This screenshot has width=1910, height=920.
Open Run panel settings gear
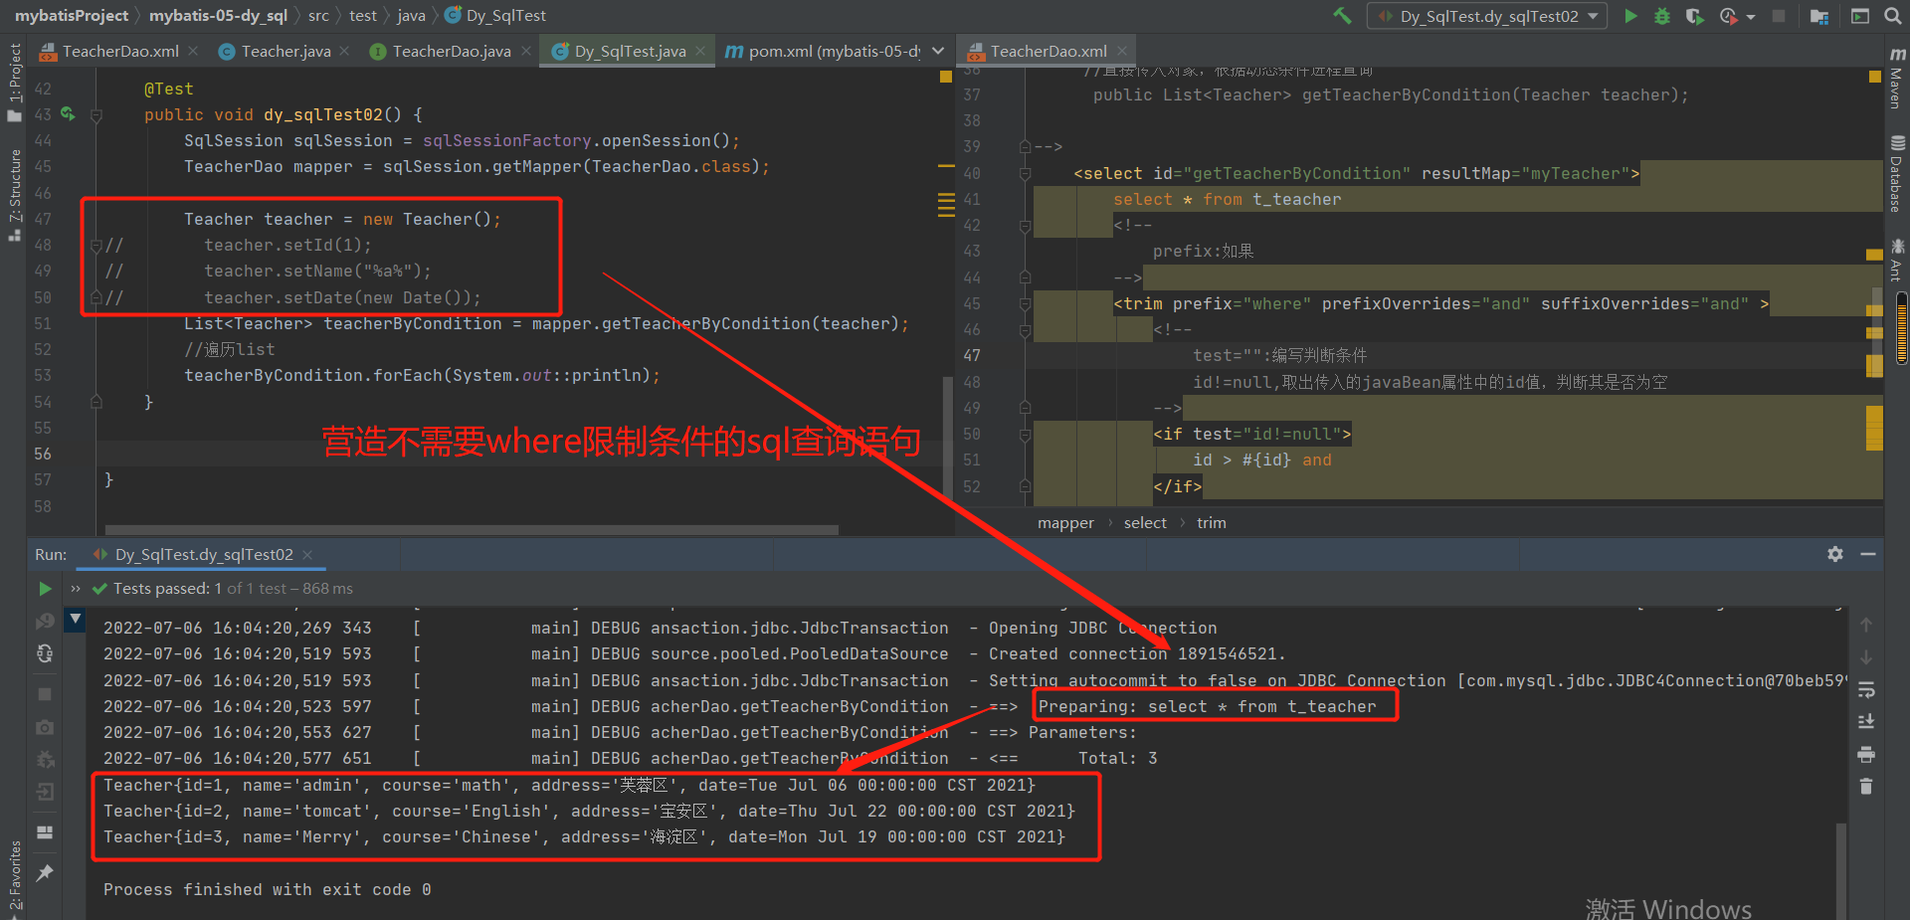coord(1835,554)
